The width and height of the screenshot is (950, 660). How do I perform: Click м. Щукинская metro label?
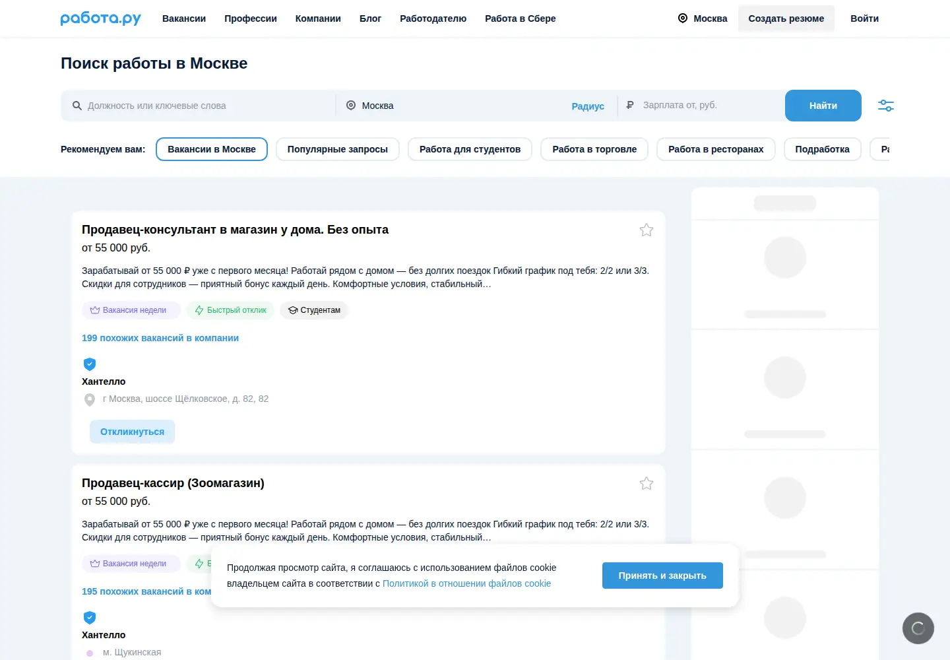132,652
